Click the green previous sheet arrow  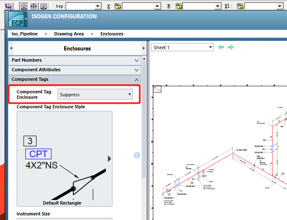pos(221,47)
